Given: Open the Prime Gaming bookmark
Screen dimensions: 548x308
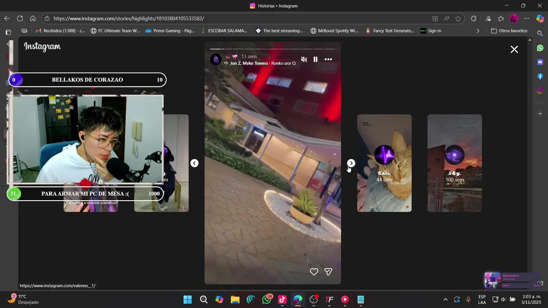Looking at the screenshot, I should pos(170,31).
